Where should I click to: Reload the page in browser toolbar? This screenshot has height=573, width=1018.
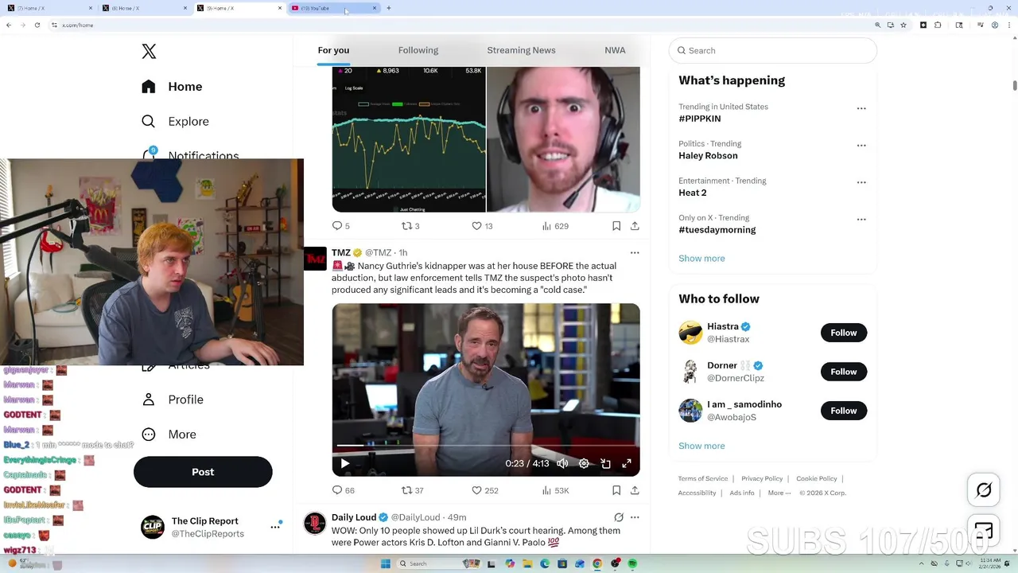tap(37, 25)
